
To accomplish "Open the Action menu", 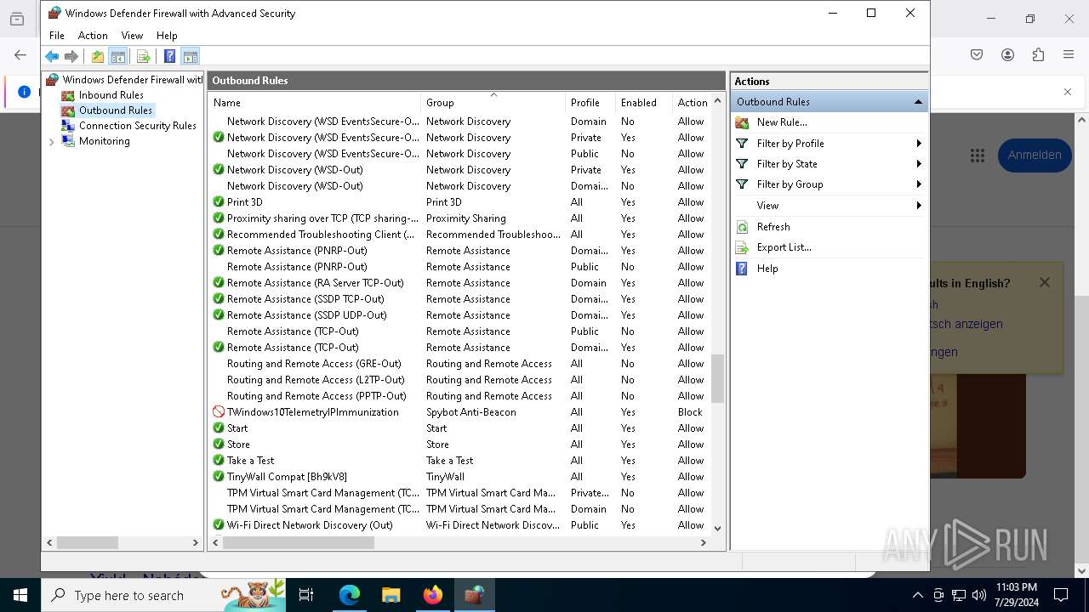I will (x=93, y=36).
